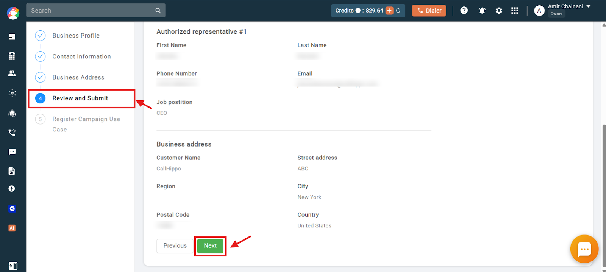The height and width of the screenshot is (272, 606).
Task: Click the scrollbar up arrow
Action: [x=604, y=25]
